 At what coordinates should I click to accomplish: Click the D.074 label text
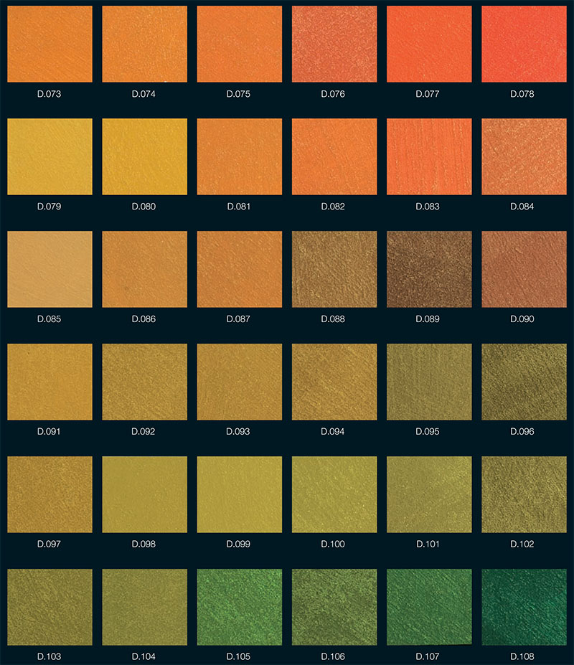(143, 94)
